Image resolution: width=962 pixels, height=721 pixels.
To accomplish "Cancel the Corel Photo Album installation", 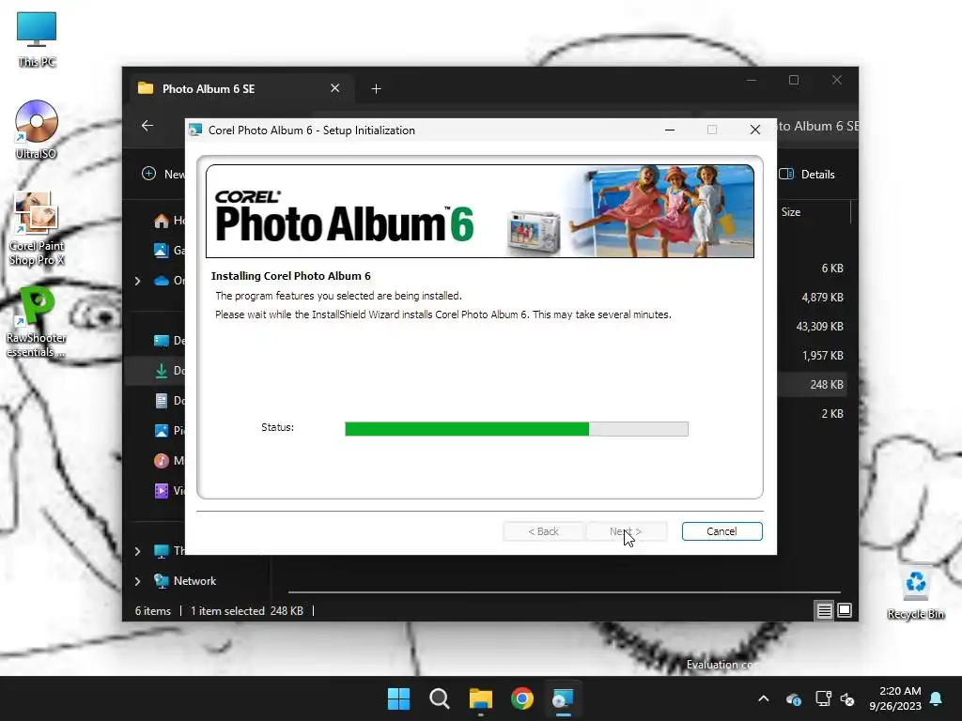I will pos(721,531).
